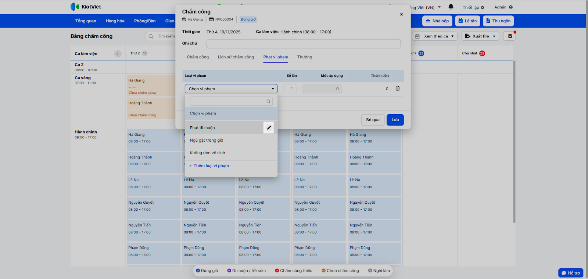Open the Thu ngân screen

[498, 21]
